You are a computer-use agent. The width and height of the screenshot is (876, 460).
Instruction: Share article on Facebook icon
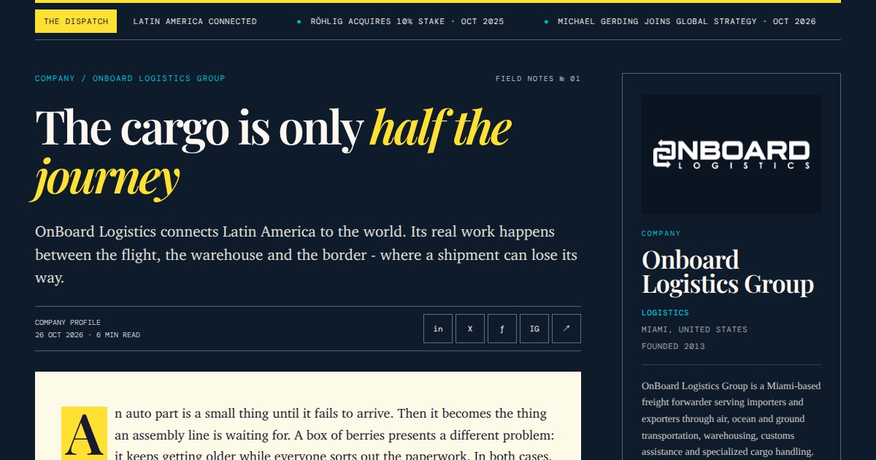pyautogui.click(x=502, y=329)
